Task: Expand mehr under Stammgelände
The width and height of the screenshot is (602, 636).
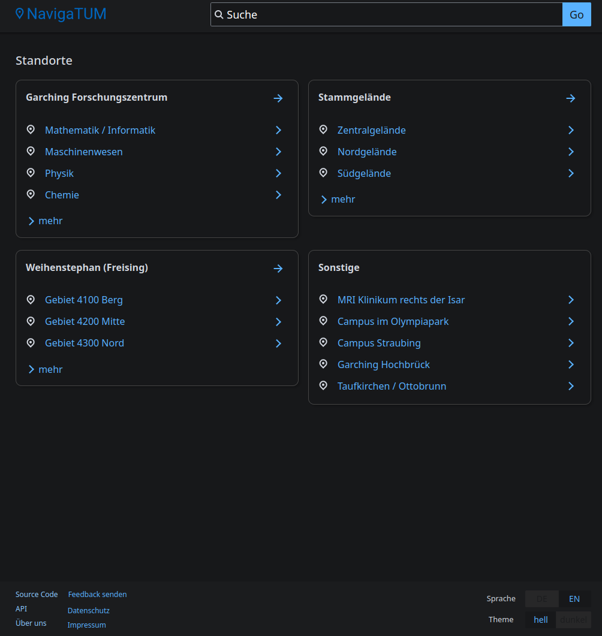Action: pos(338,200)
